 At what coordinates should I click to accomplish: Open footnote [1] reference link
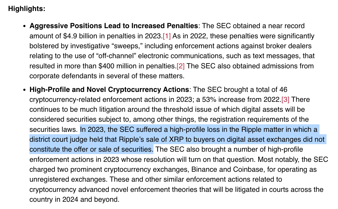tap(167, 36)
